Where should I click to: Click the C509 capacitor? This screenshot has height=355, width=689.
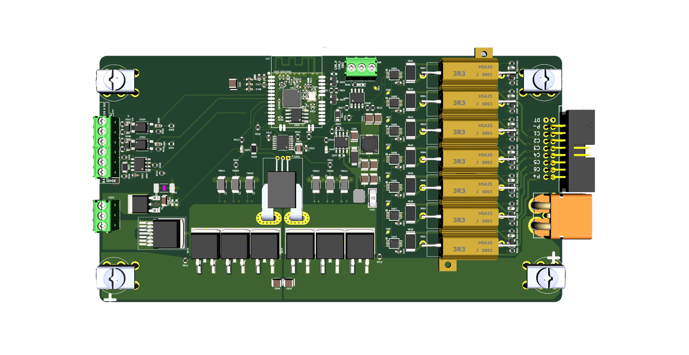277,282
